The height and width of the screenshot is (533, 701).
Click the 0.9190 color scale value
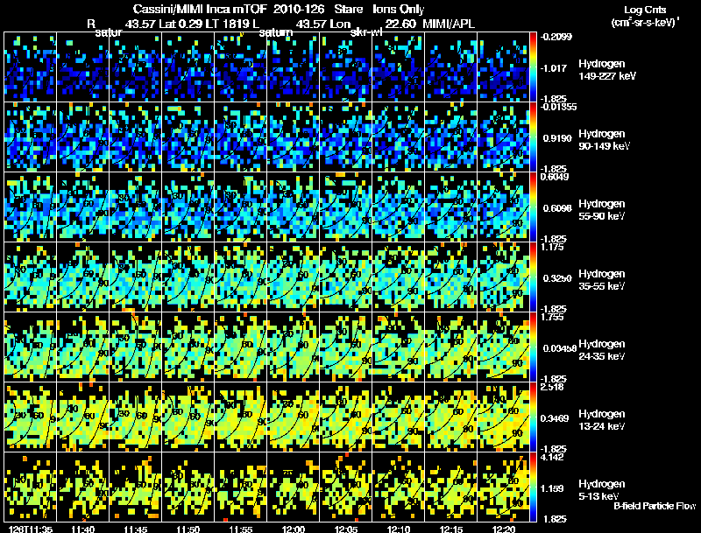pyautogui.click(x=557, y=138)
